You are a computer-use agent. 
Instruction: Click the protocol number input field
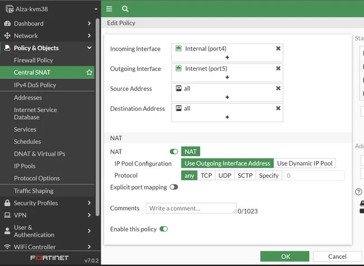[314, 176]
